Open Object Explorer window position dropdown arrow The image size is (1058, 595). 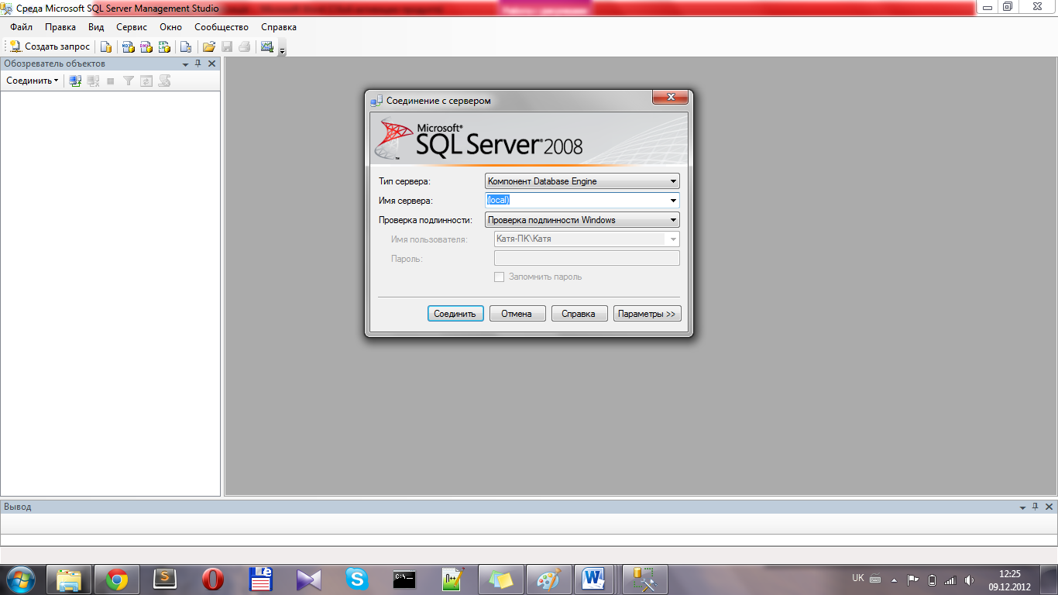185,64
